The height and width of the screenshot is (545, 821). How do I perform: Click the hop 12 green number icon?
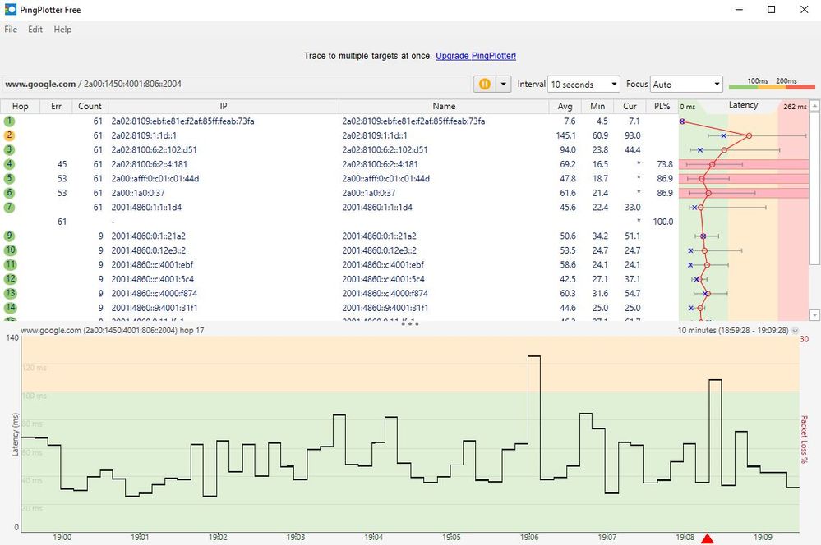coord(10,279)
